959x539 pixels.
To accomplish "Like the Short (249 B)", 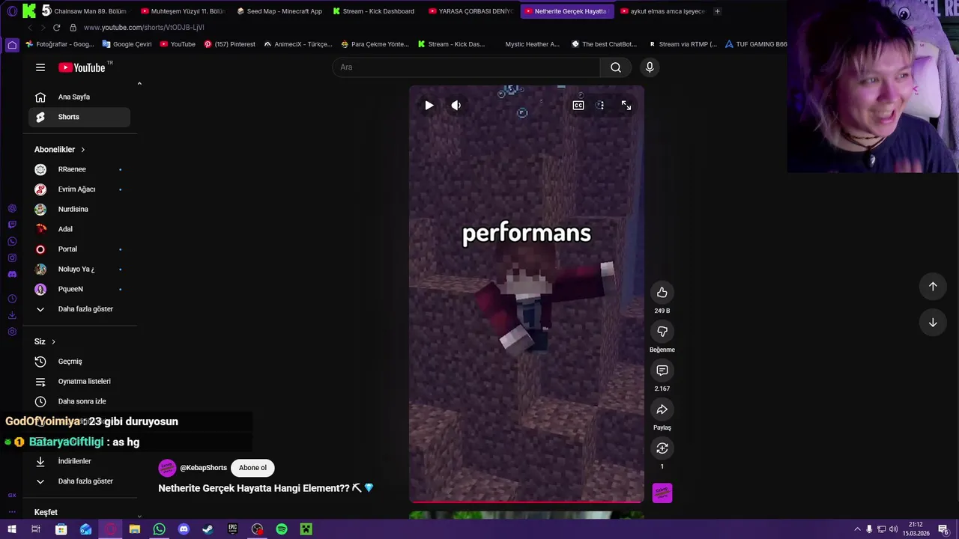I will [x=662, y=293].
